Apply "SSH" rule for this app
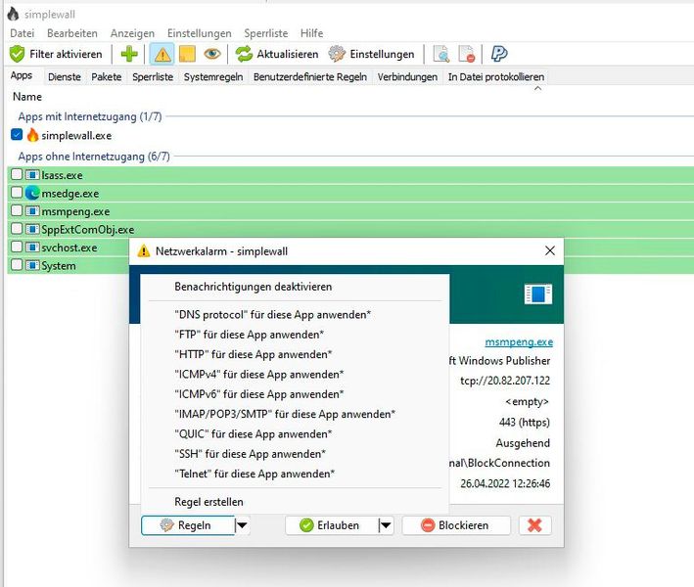 [295, 454]
